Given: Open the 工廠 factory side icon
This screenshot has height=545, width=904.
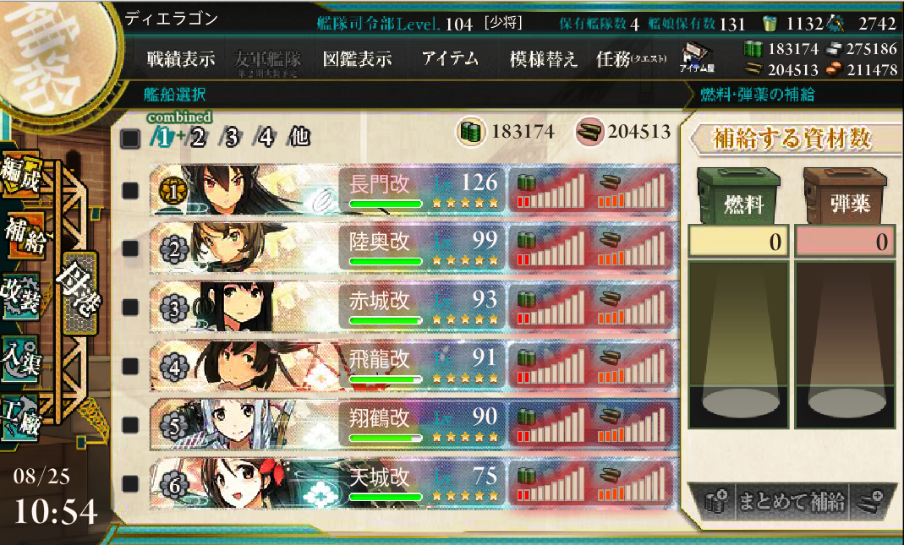Looking at the screenshot, I should click(x=20, y=418).
